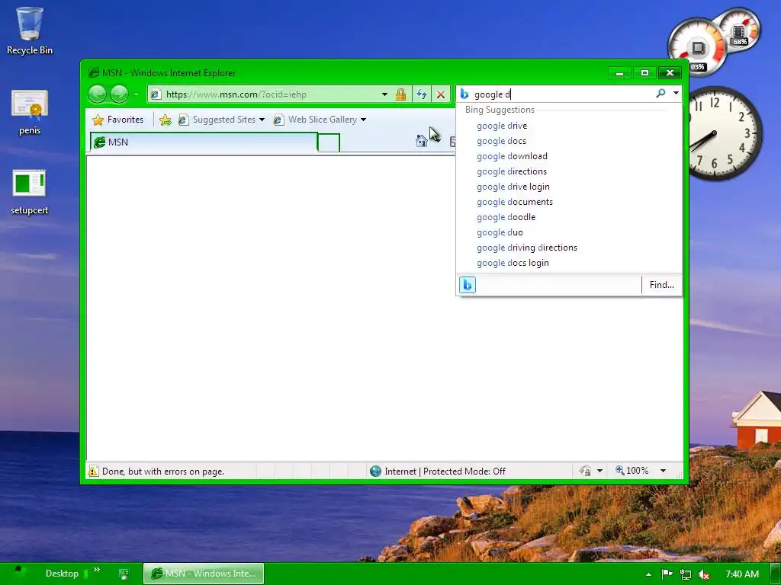
Task: Select suggestion 'google directions'
Action: pos(512,171)
